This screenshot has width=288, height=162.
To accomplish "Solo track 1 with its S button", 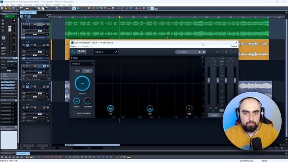I will [x=24, y=24].
